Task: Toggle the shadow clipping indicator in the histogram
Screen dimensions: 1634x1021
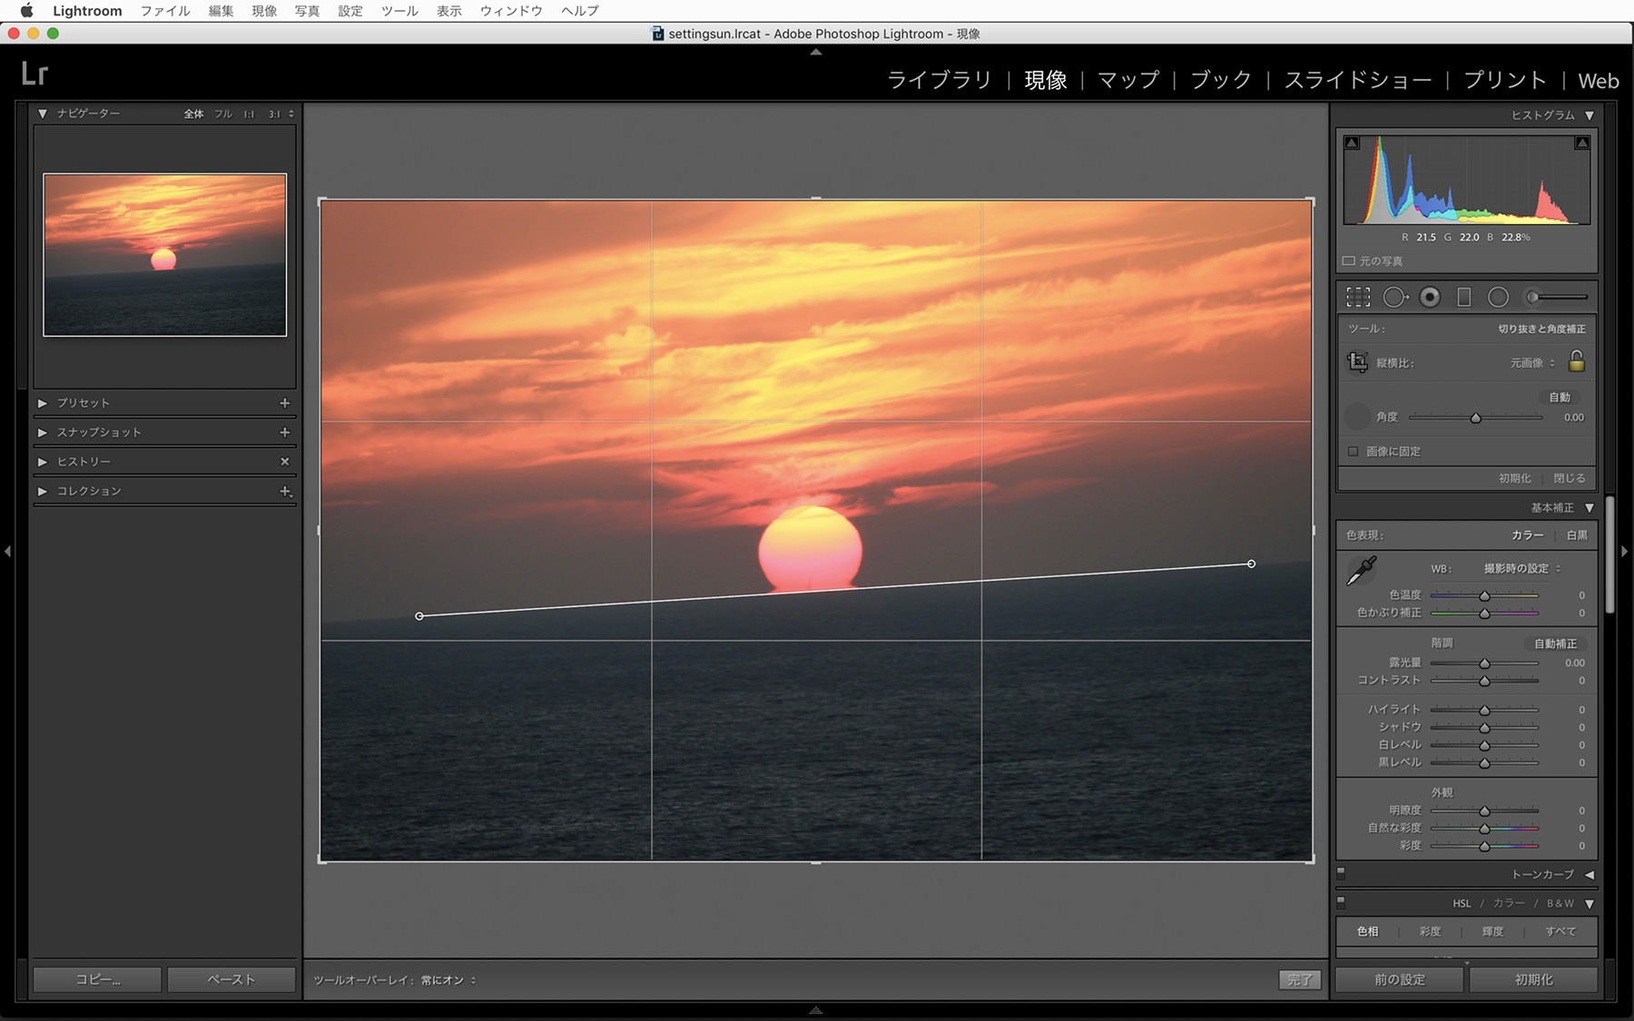Action: (x=1352, y=142)
